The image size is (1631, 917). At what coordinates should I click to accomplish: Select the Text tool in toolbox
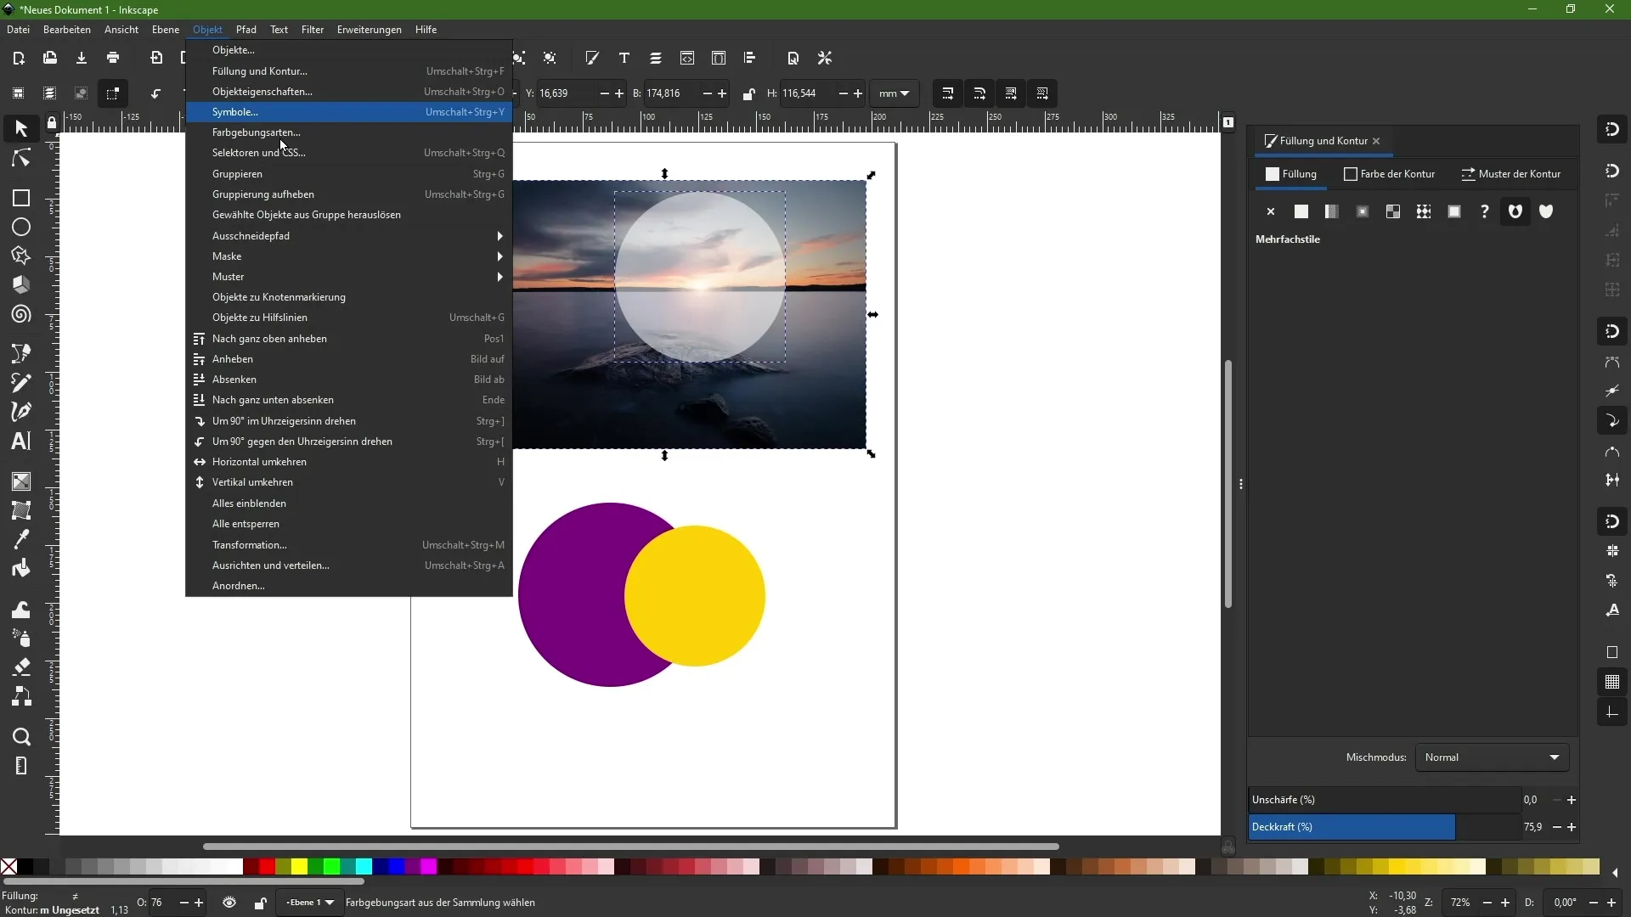pyautogui.click(x=21, y=441)
